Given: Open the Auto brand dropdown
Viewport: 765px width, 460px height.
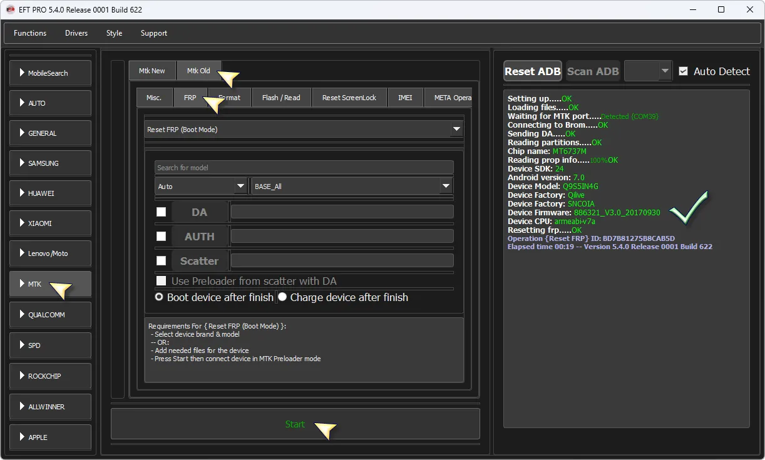Looking at the screenshot, I should pos(200,187).
